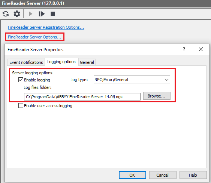The image size is (211, 183).
Task: Select the Logging options tab
Action: coord(61,62)
